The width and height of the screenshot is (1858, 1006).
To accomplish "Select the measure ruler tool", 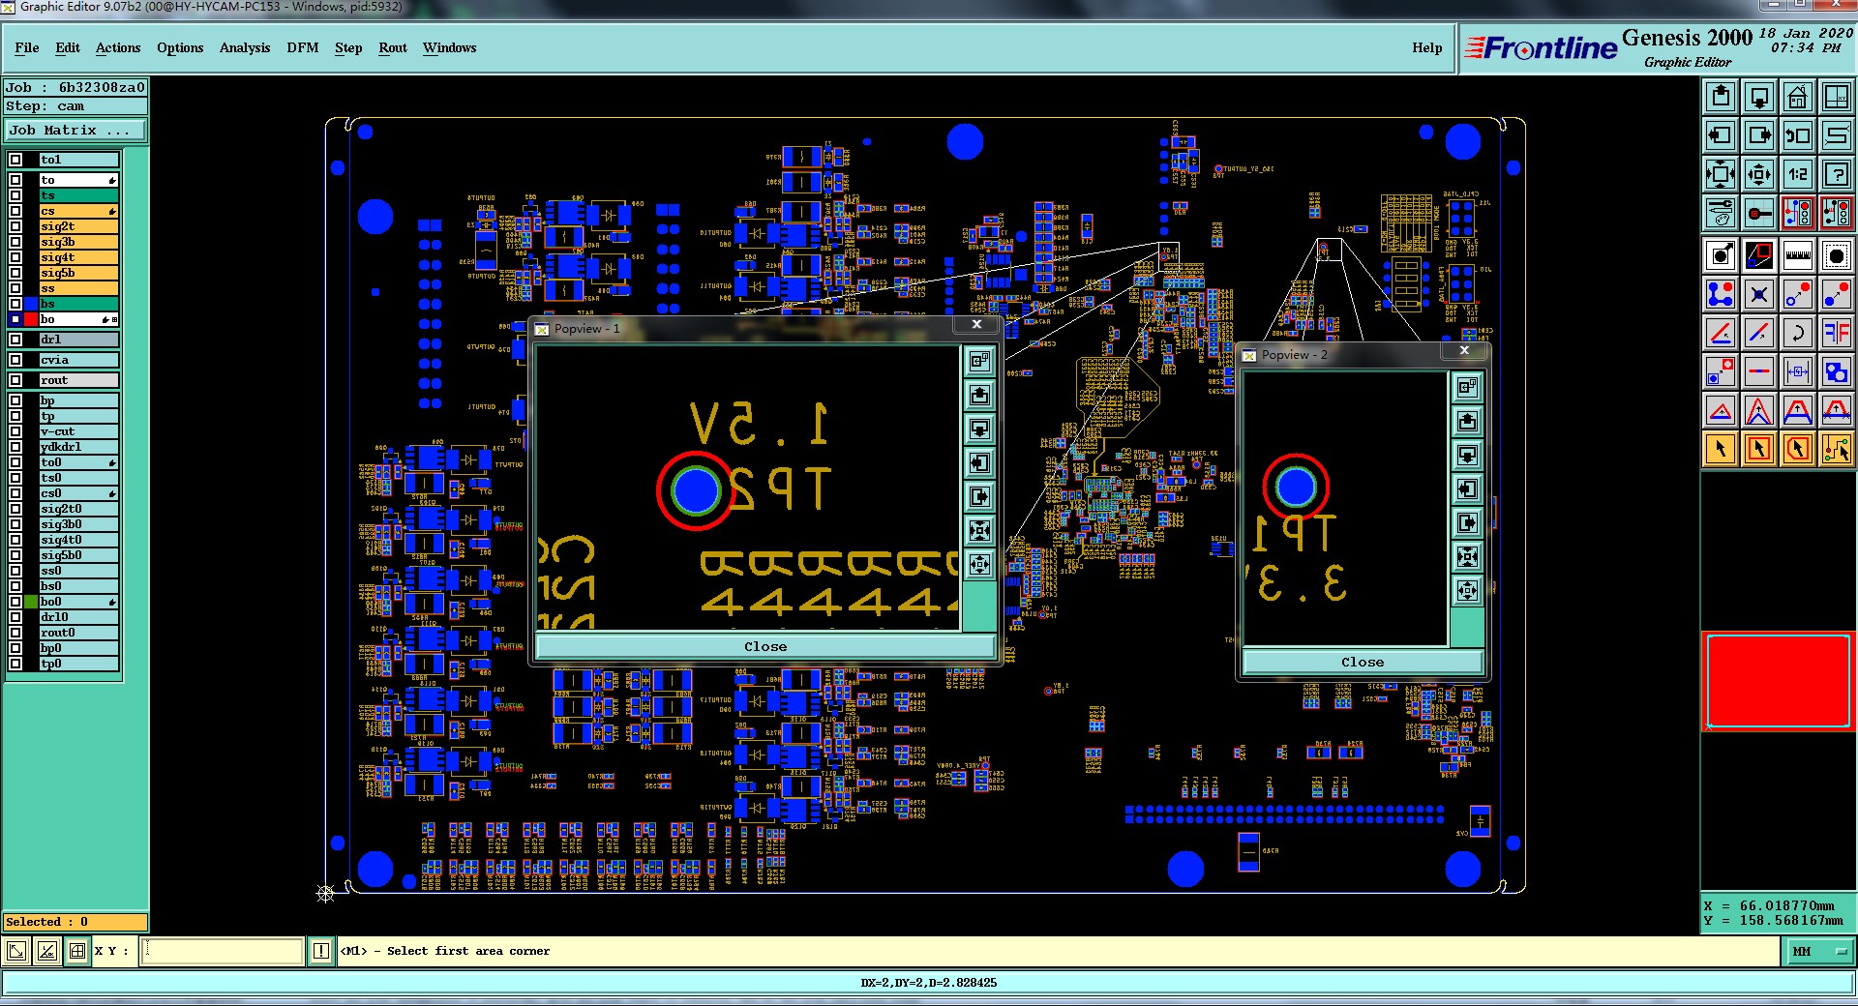I will tap(1797, 255).
